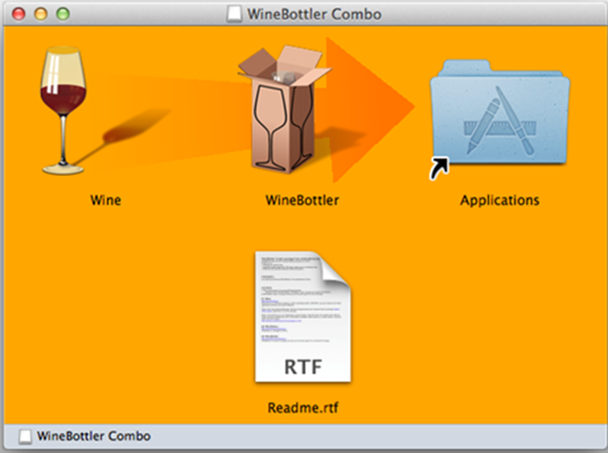
Task: Select the Wine glass app icon
Action: click(x=63, y=110)
